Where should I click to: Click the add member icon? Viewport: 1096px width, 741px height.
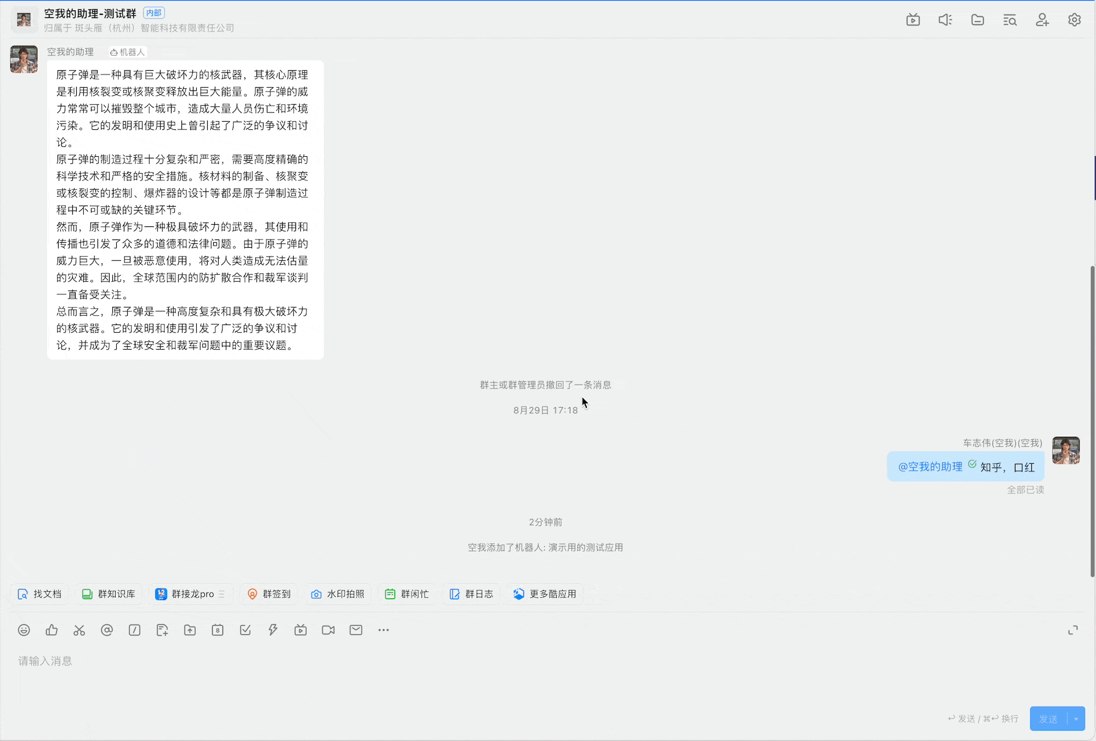(x=1042, y=20)
